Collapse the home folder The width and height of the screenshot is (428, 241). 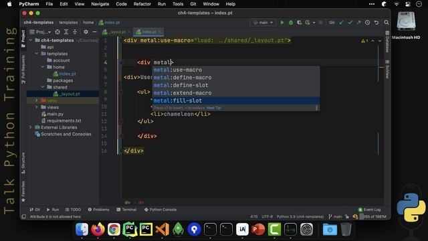click(43, 67)
